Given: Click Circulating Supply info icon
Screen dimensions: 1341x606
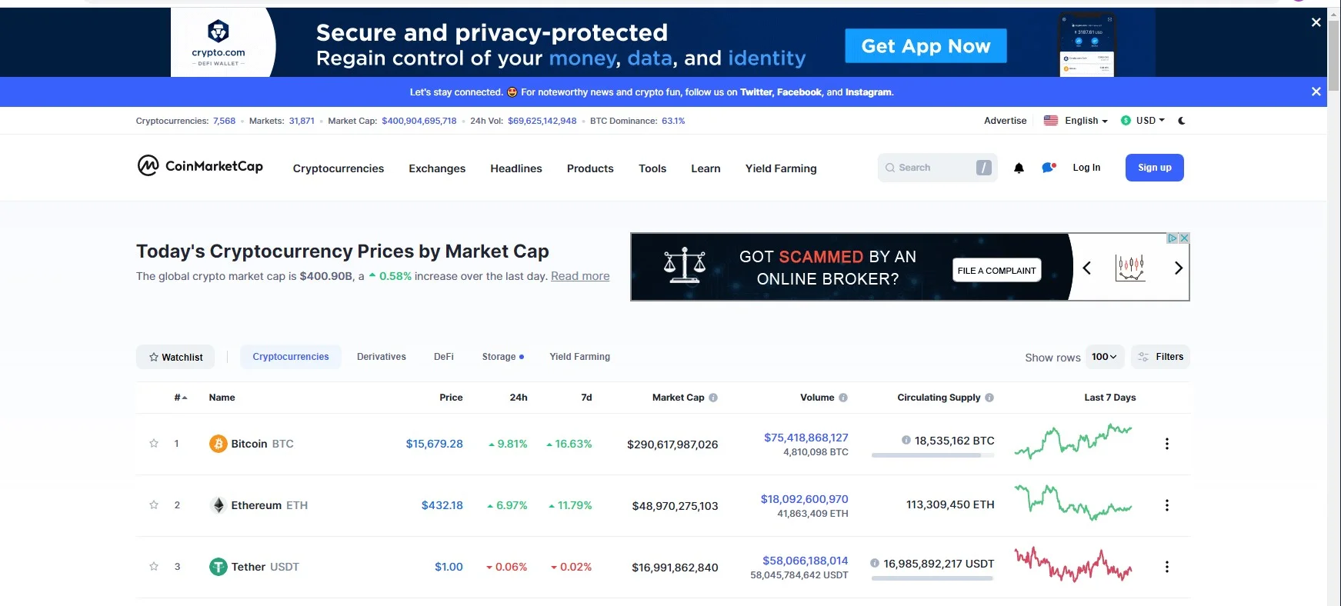Looking at the screenshot, I should [x=989, y=398].
